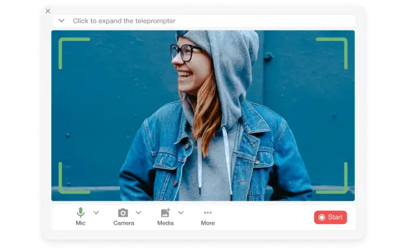The height and width of the screenshot is (250, 407).
Task: Click the Camera icon
Action: coord(123,213)
